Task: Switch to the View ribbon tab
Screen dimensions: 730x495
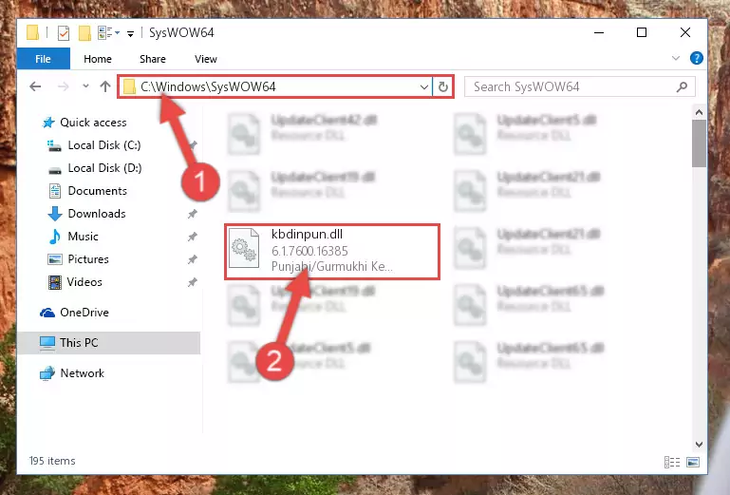Action: coord(206,59)
